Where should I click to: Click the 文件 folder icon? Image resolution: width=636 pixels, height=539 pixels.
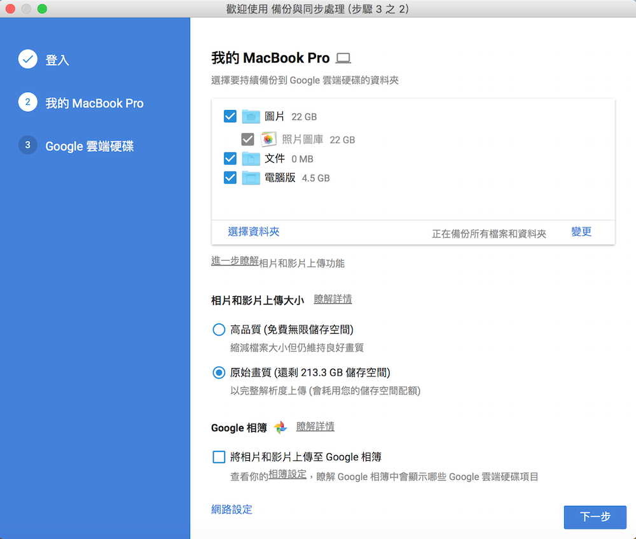click(x=251, y=159)
